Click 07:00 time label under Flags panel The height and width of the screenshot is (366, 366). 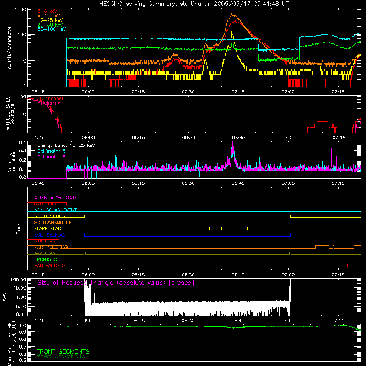tap(288, 275)
